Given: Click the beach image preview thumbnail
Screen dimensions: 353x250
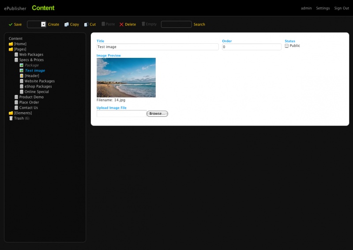Looking at the screenshot, I should pyautogui.click(x=126, y=78).
